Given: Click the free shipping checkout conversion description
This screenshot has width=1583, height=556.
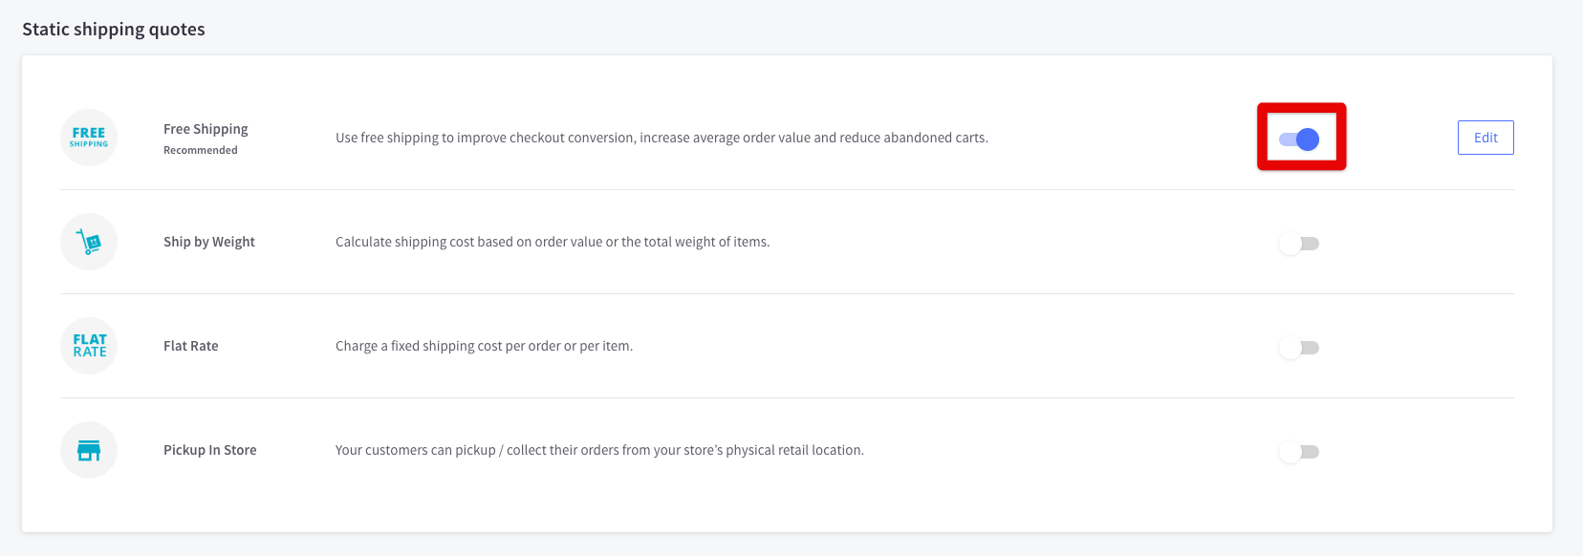Looking at the screenshot, I should [661, 138].
